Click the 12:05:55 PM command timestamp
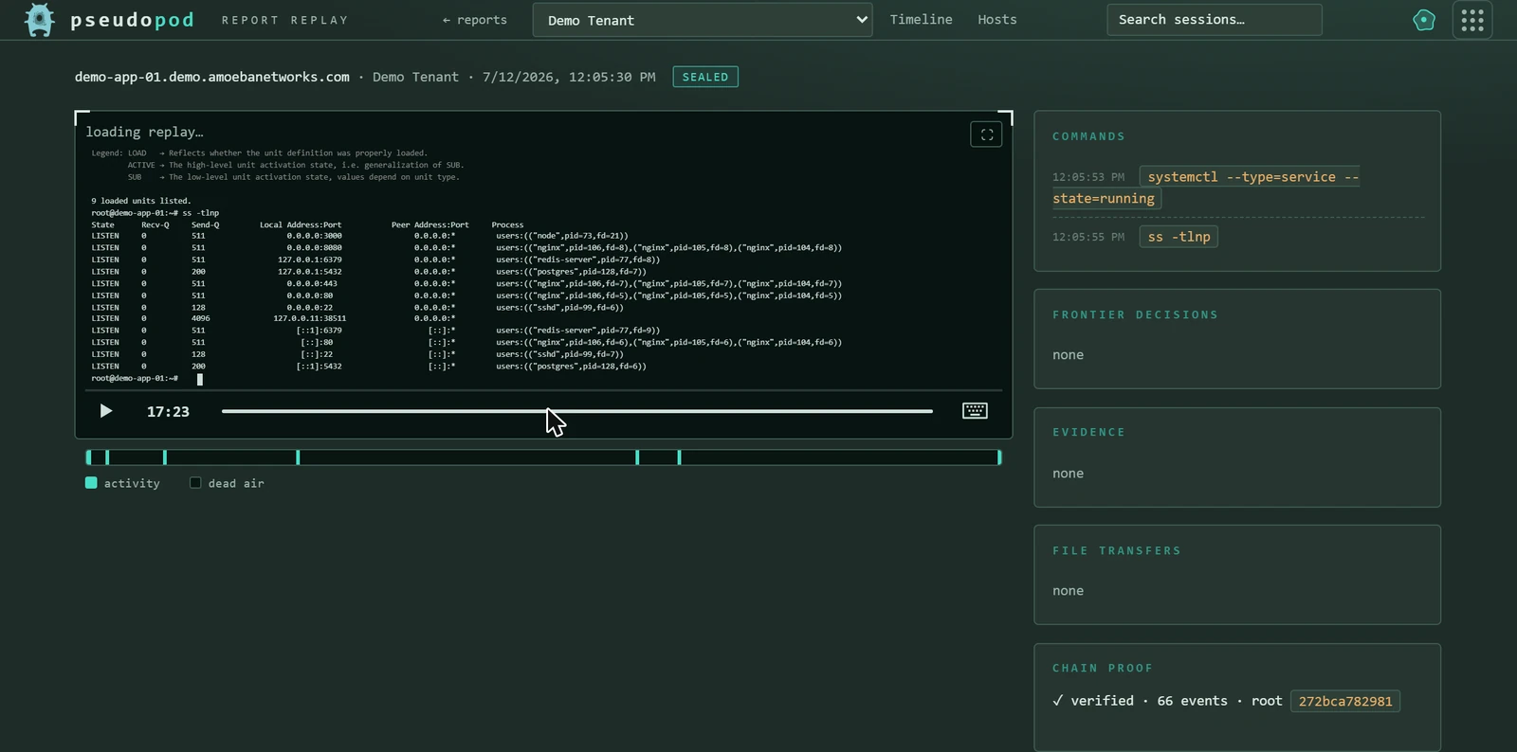Viewport: 1517px width, 752px height. click(1088, 237)
